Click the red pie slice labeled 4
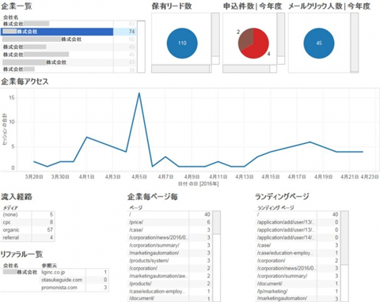The height and width of the screenshot is (302, 380). pos(256,46)
